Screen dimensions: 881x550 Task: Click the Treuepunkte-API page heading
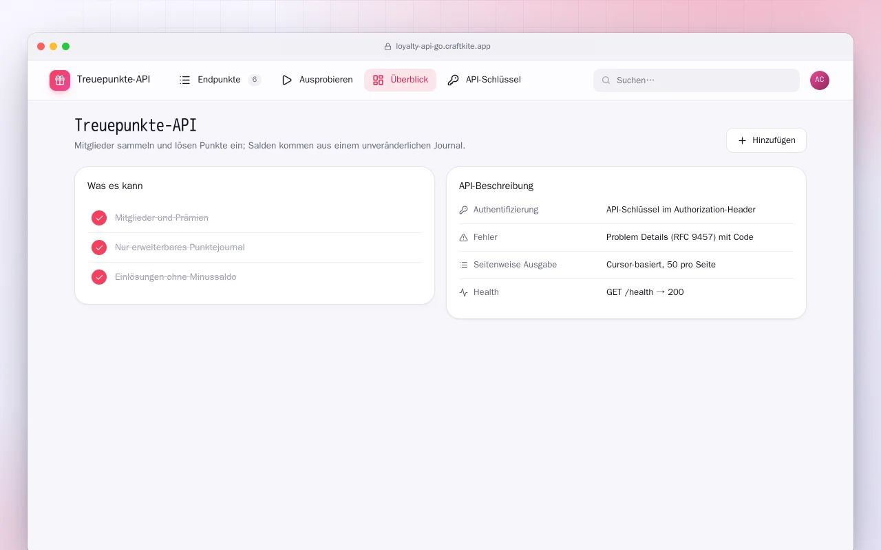tap(136, 125)
